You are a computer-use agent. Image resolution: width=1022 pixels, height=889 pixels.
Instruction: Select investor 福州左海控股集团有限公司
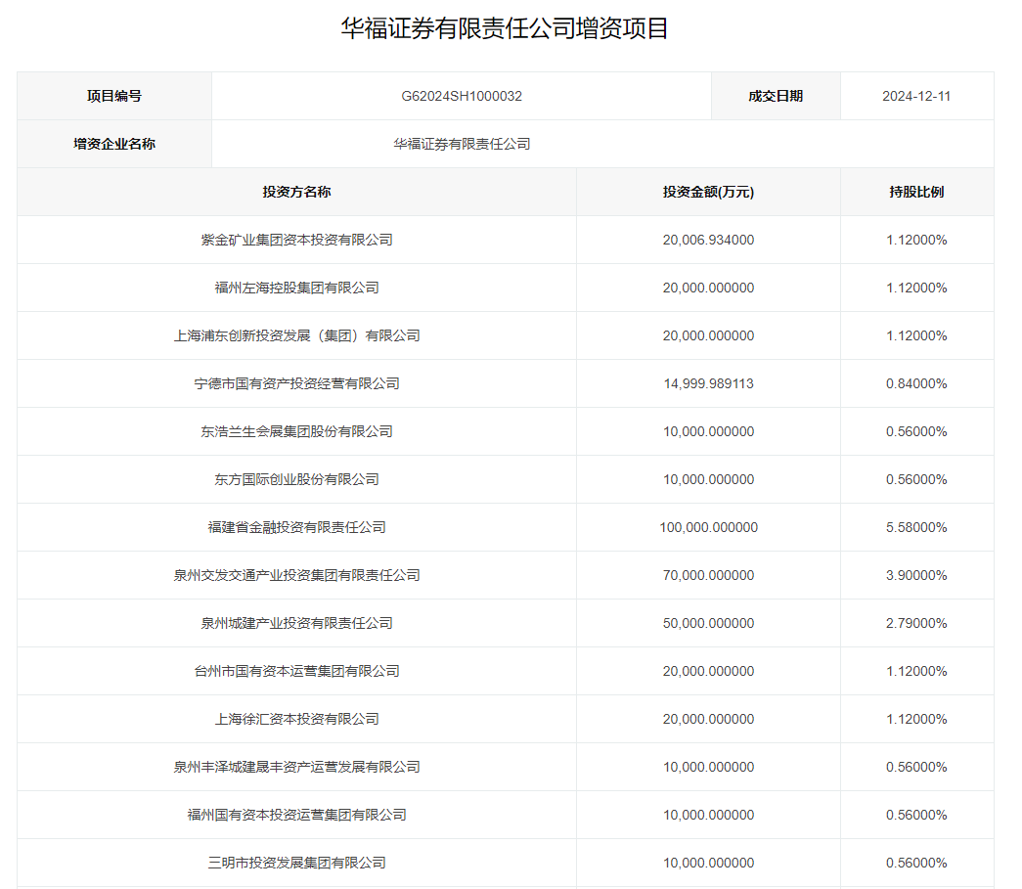coord(296,288)
